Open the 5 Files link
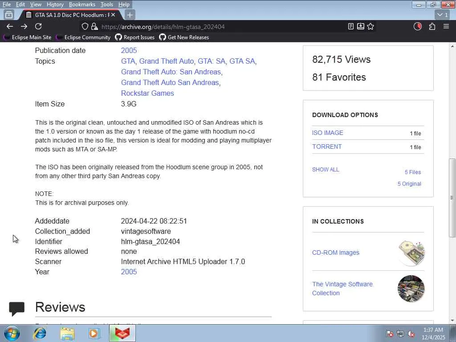The height and width of the screenshot is (342, 456). click(413, 172)
